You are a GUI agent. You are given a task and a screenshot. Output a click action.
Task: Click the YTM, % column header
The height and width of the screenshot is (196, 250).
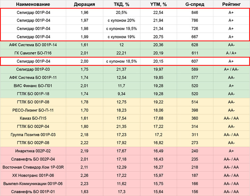pyautogui.click(x=158, y=4)
